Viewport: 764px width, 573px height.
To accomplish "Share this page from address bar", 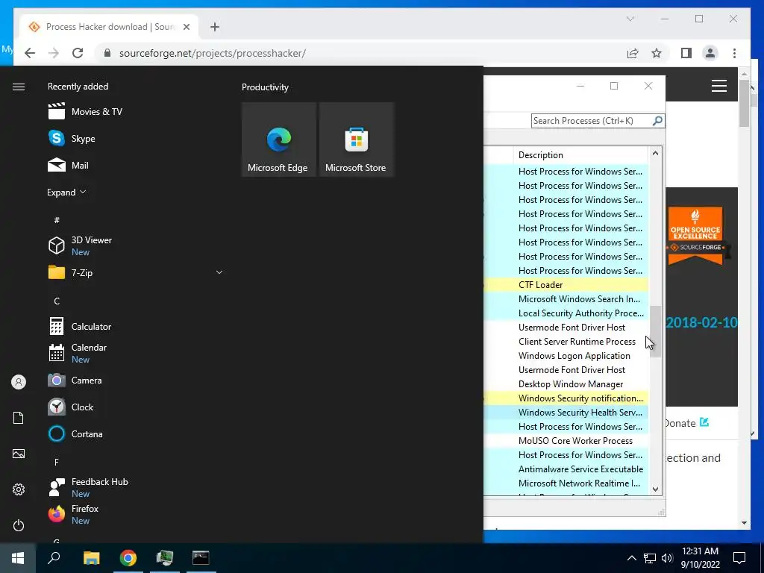I will coord(633,53).
